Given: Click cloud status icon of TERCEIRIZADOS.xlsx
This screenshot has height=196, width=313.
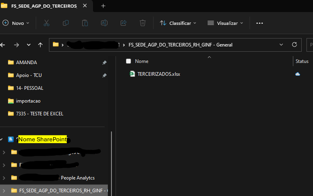Looking at the screenshot, I should [x=298, y=74].
